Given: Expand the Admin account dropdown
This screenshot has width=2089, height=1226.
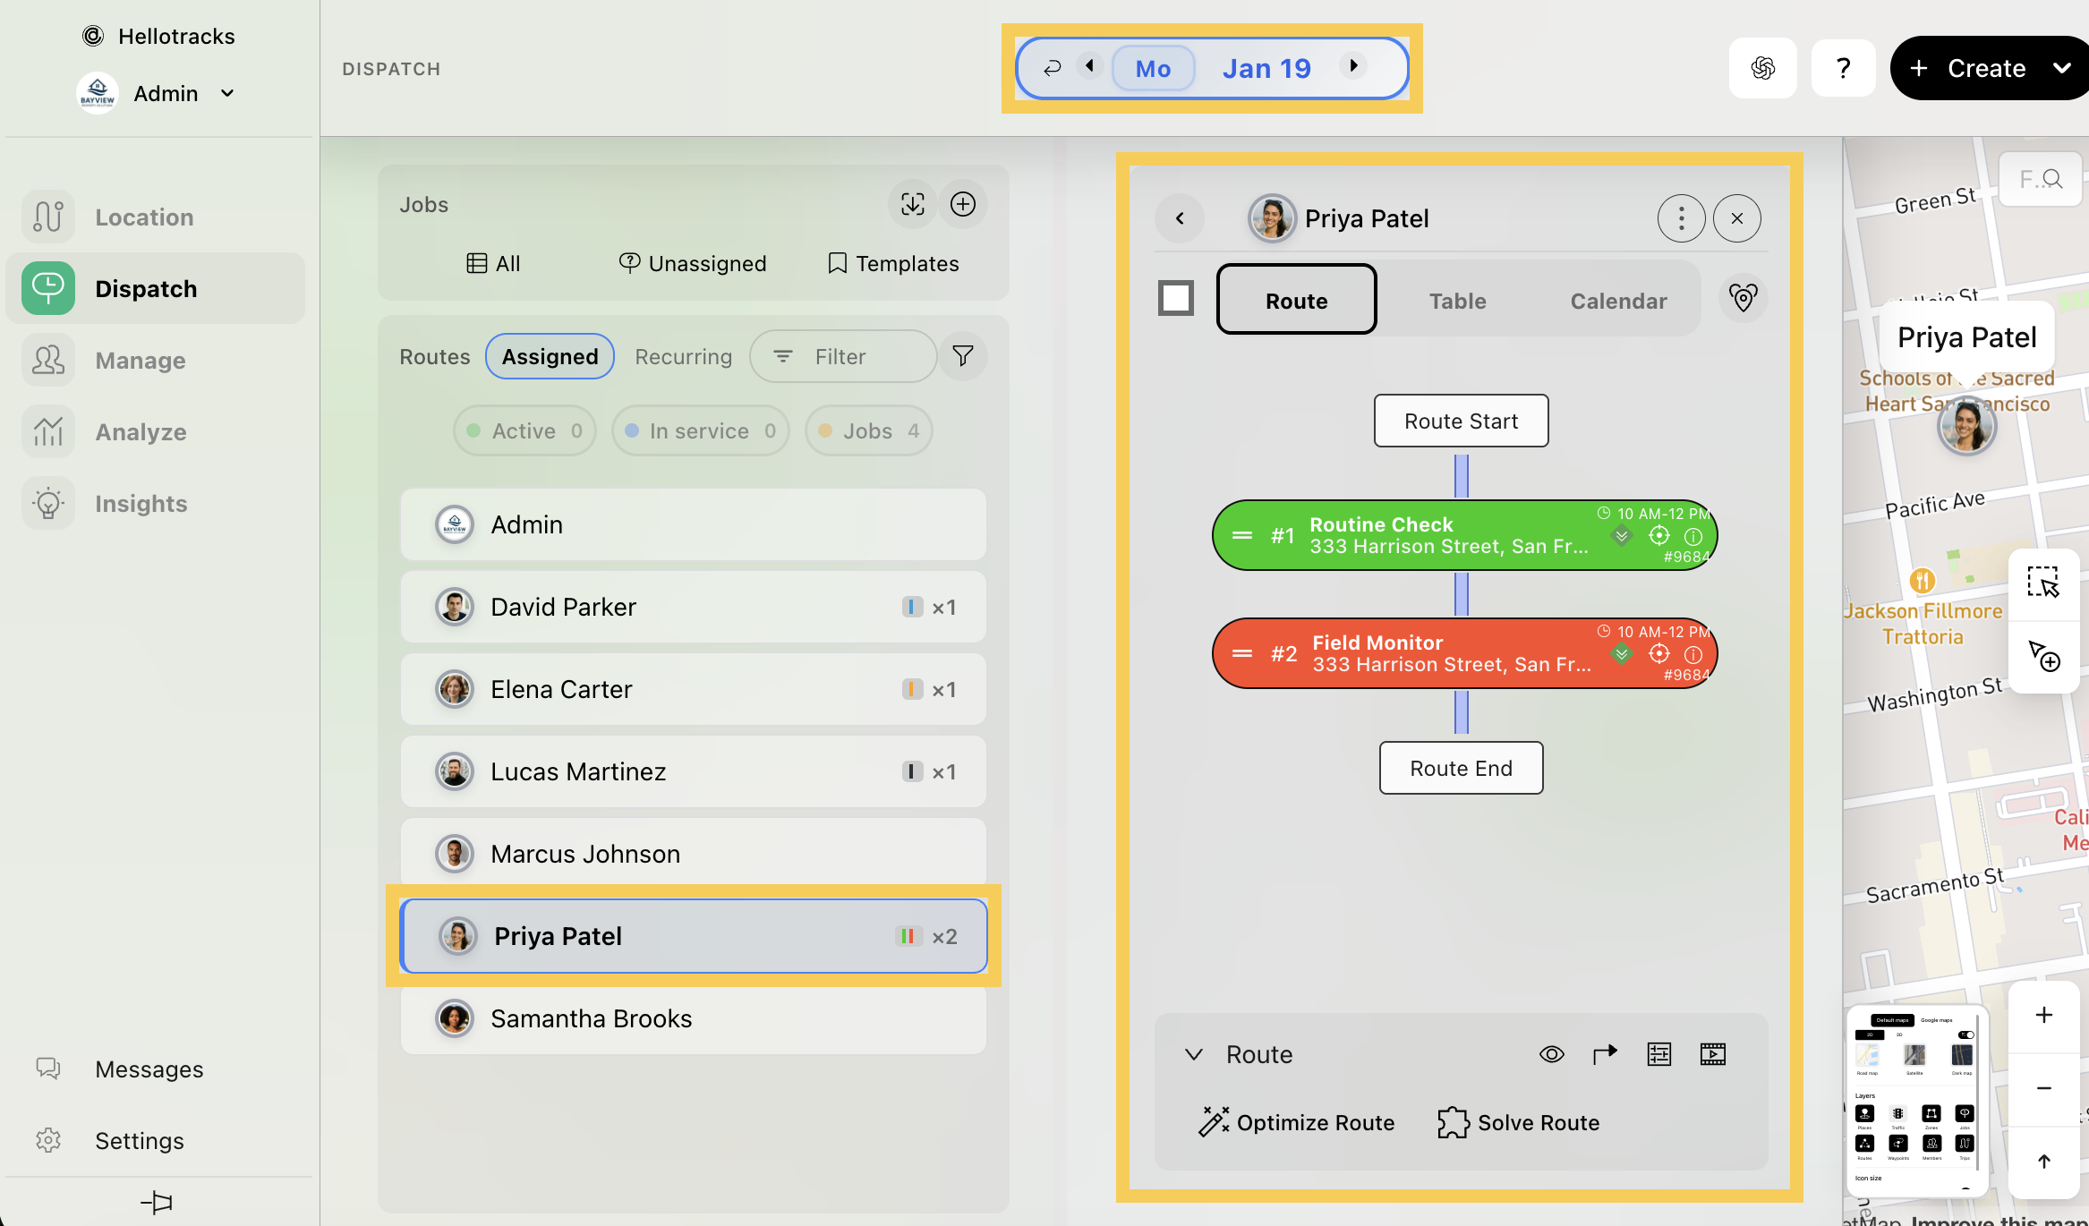Looking at the screenshot, I should [x=227, y=93].
